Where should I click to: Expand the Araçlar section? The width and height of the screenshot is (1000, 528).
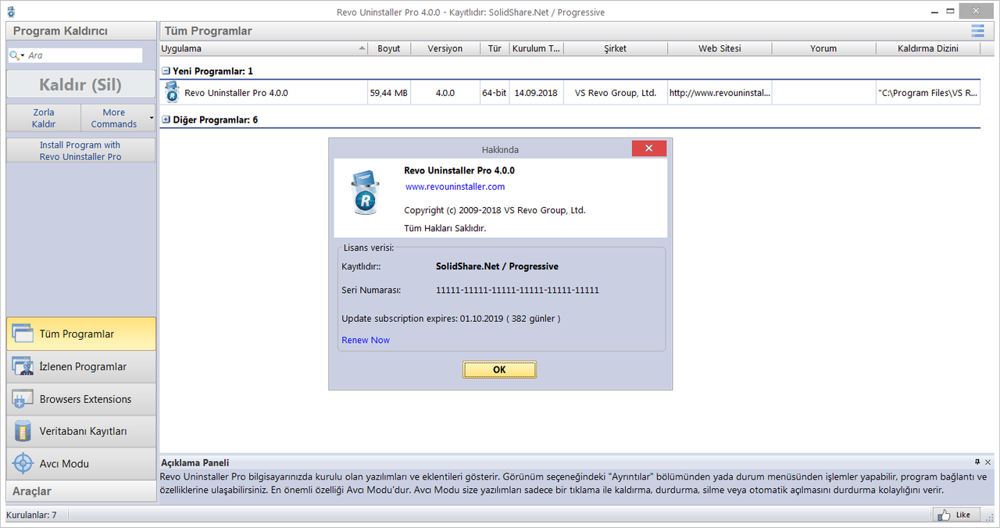point(80,491)
